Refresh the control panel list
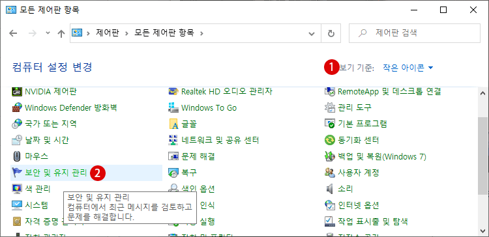The width and height of the screenshot is (489, 237). 331,33
